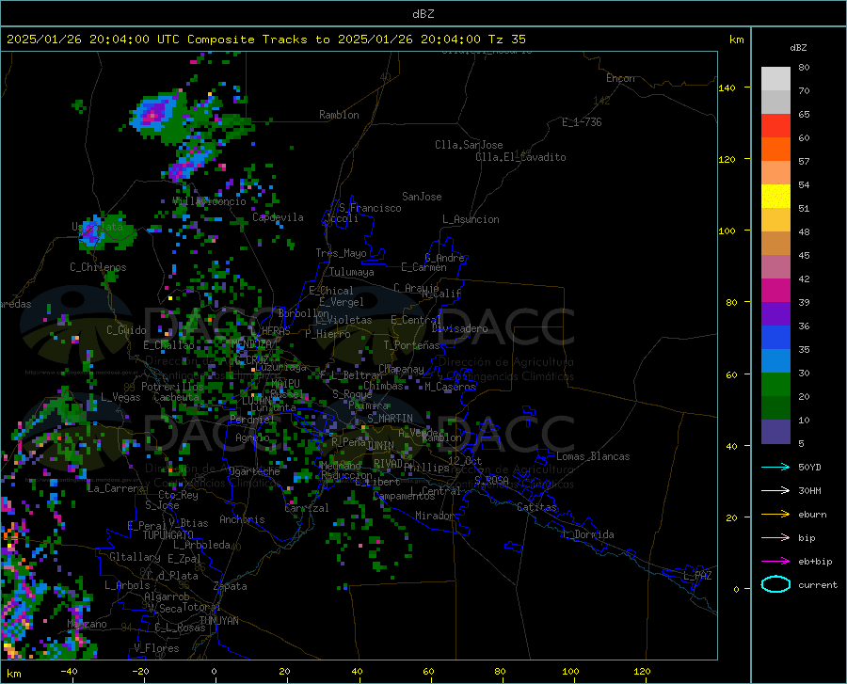Click the Uspallata location label
The height and width of the screenshot is (684, 847).
(97, 227)
